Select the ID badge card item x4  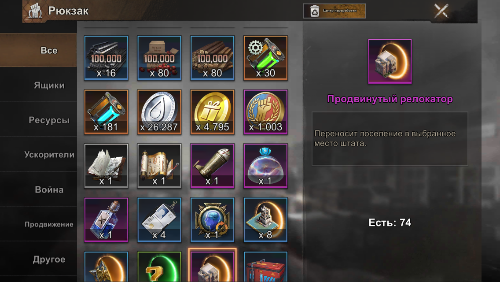(159, 220)
